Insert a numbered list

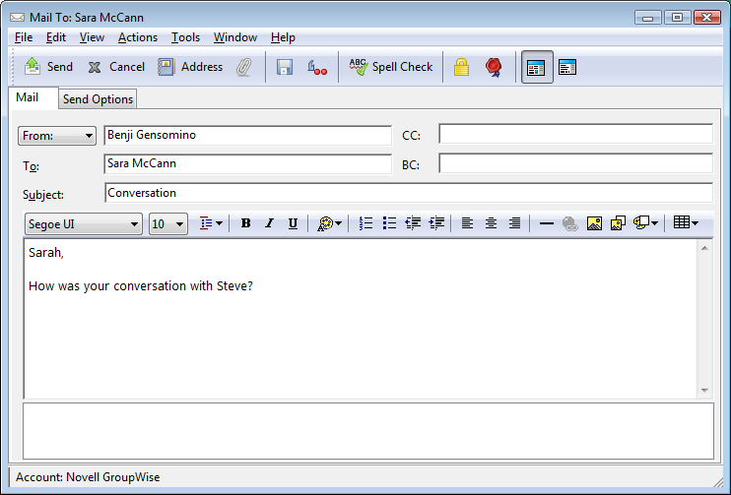(x=365, y=223)
